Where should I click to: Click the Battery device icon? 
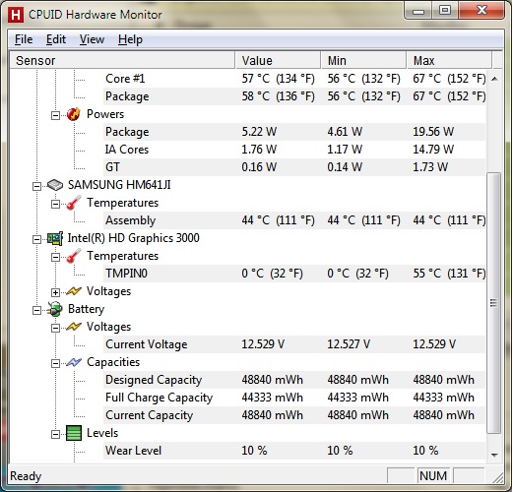55,309
